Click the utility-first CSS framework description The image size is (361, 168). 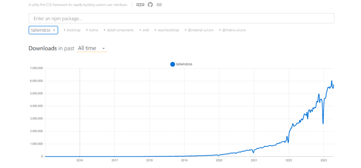(78, 5)
